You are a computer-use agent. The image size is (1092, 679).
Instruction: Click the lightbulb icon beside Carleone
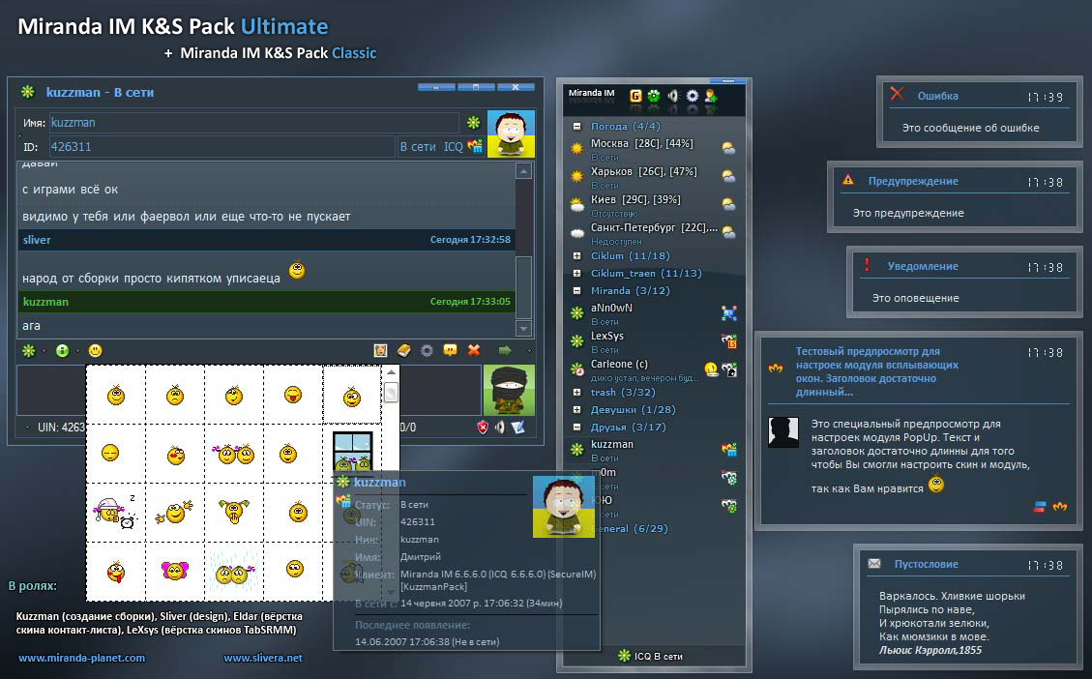711,369
